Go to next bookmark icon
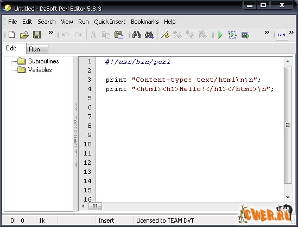 pos(177,35)
